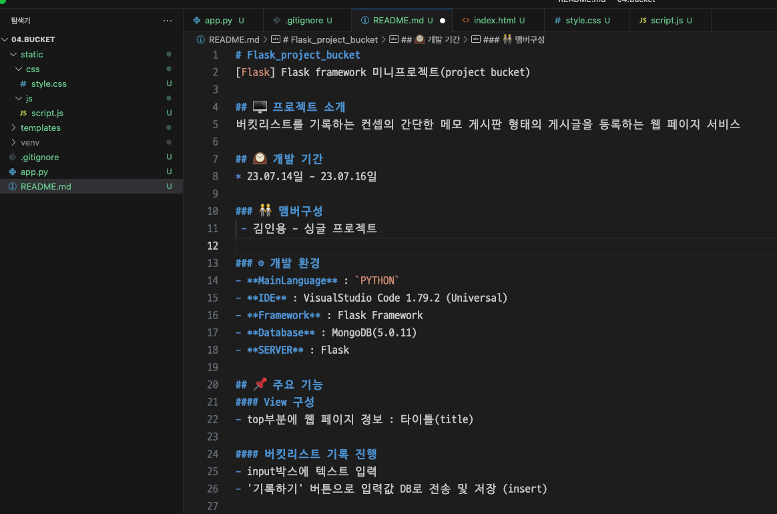Click the Python icon on app.py tab
The width and height of the screenshot is (777, 514).
point(197,20)
